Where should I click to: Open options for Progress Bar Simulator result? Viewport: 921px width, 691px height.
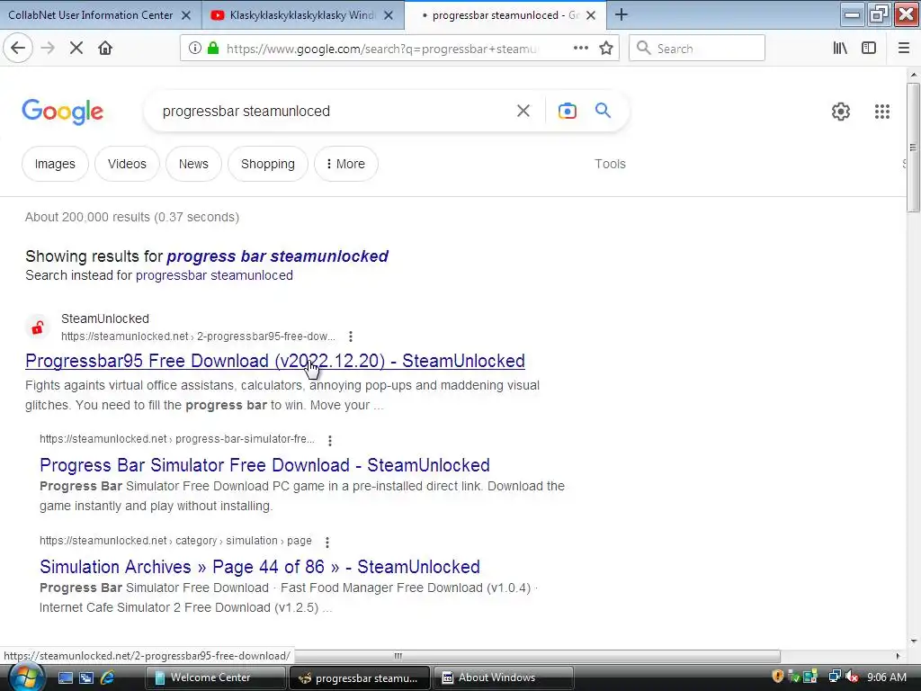[x=330, y=440]
